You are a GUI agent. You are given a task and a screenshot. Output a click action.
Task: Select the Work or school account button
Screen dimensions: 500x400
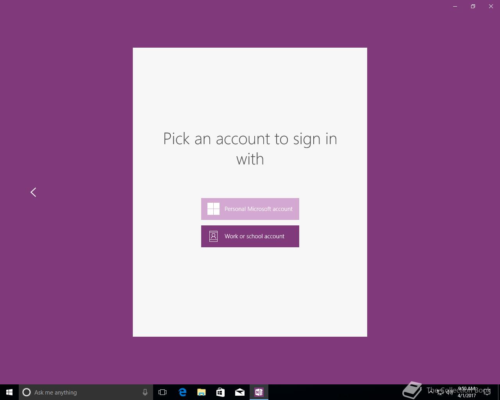pyautogui.click(x=250, y=236)
